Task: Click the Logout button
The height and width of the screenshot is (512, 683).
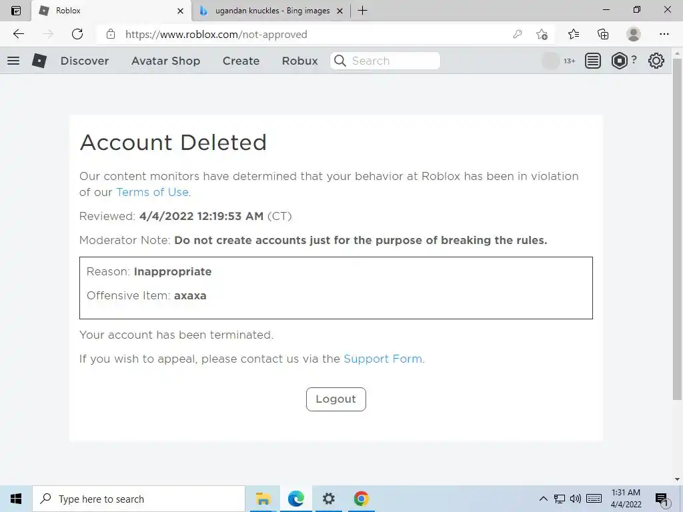Action: click(336, 399)
